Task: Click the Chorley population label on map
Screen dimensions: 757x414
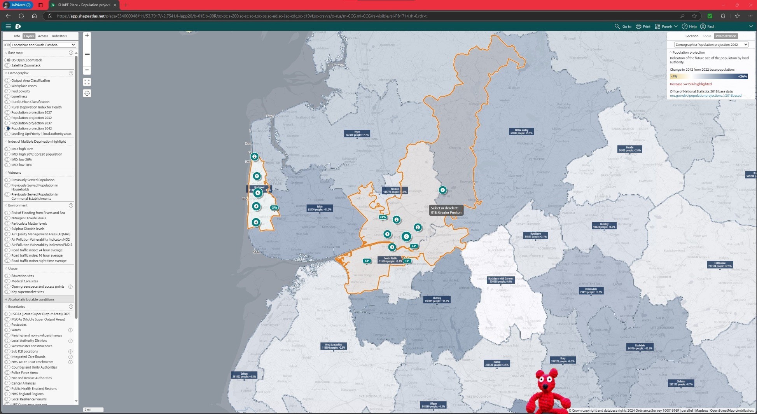Action: click(437, 299)
